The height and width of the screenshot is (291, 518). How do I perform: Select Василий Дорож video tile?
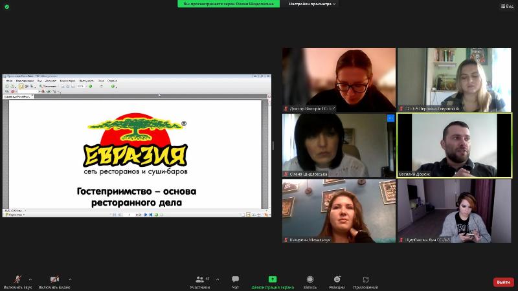(455, 145)
